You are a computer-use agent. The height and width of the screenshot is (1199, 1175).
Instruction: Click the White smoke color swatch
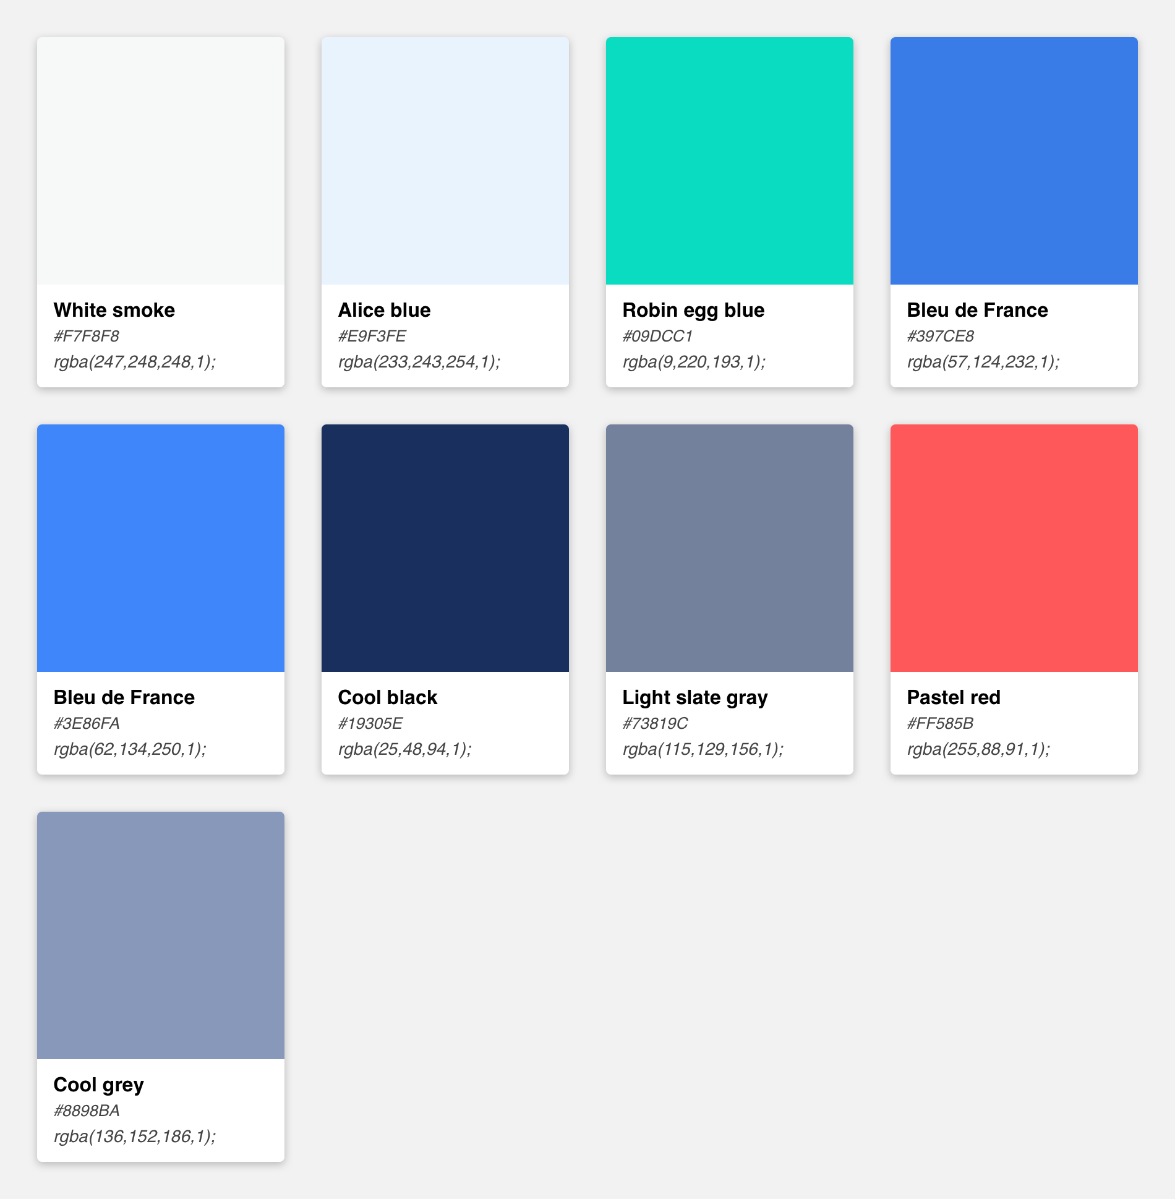161,161
